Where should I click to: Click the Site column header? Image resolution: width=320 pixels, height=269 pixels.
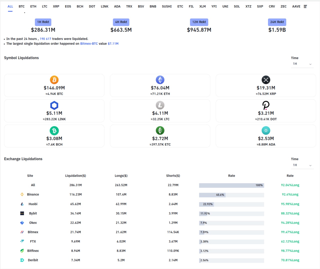(30, 176)
